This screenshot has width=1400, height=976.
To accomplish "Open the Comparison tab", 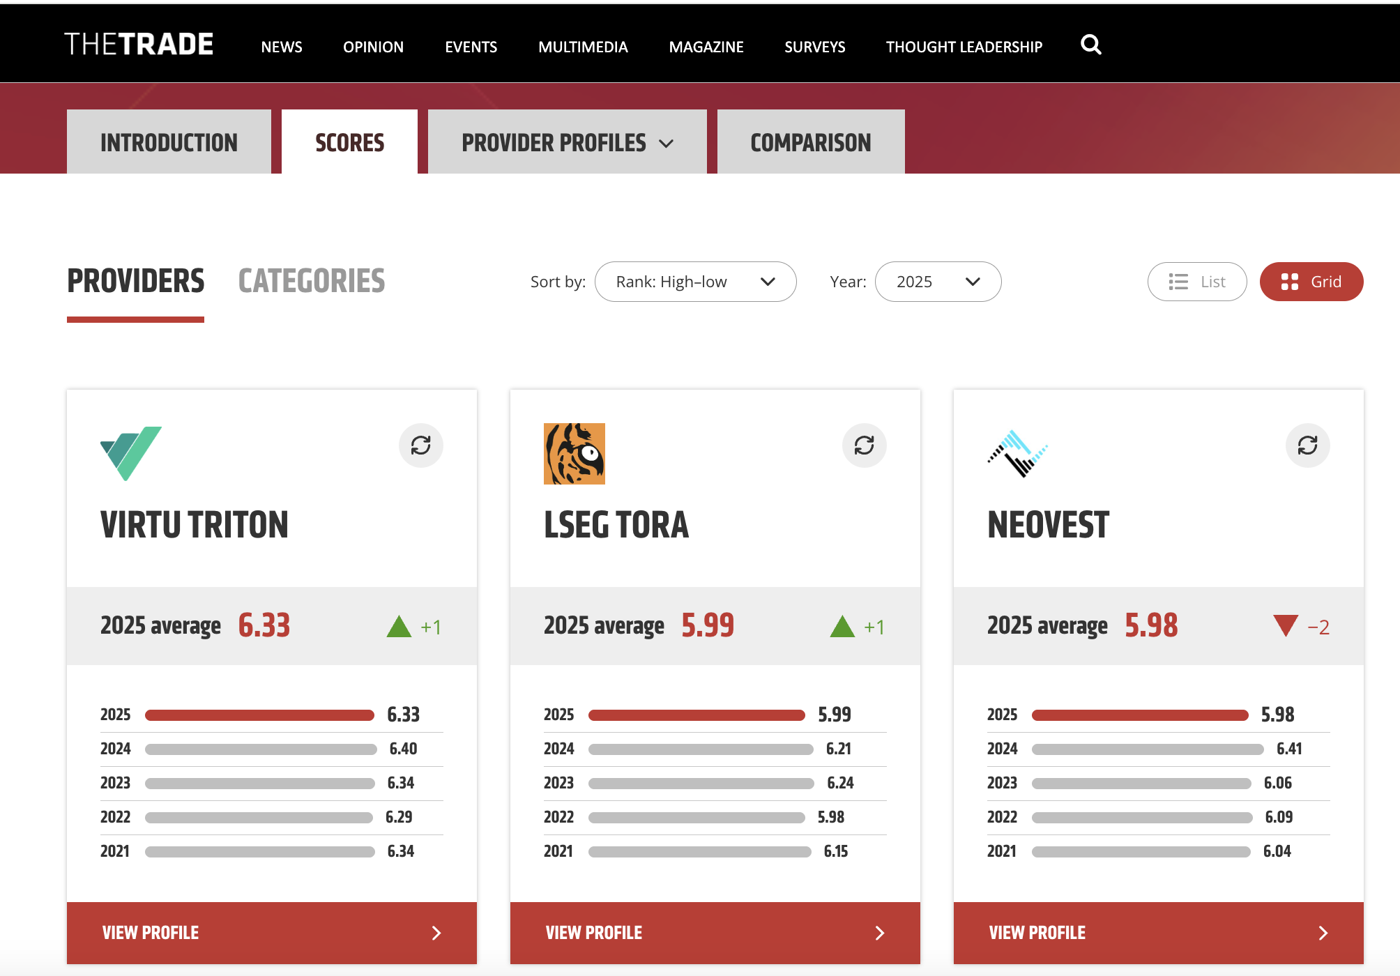I will [x=810, y=142].
